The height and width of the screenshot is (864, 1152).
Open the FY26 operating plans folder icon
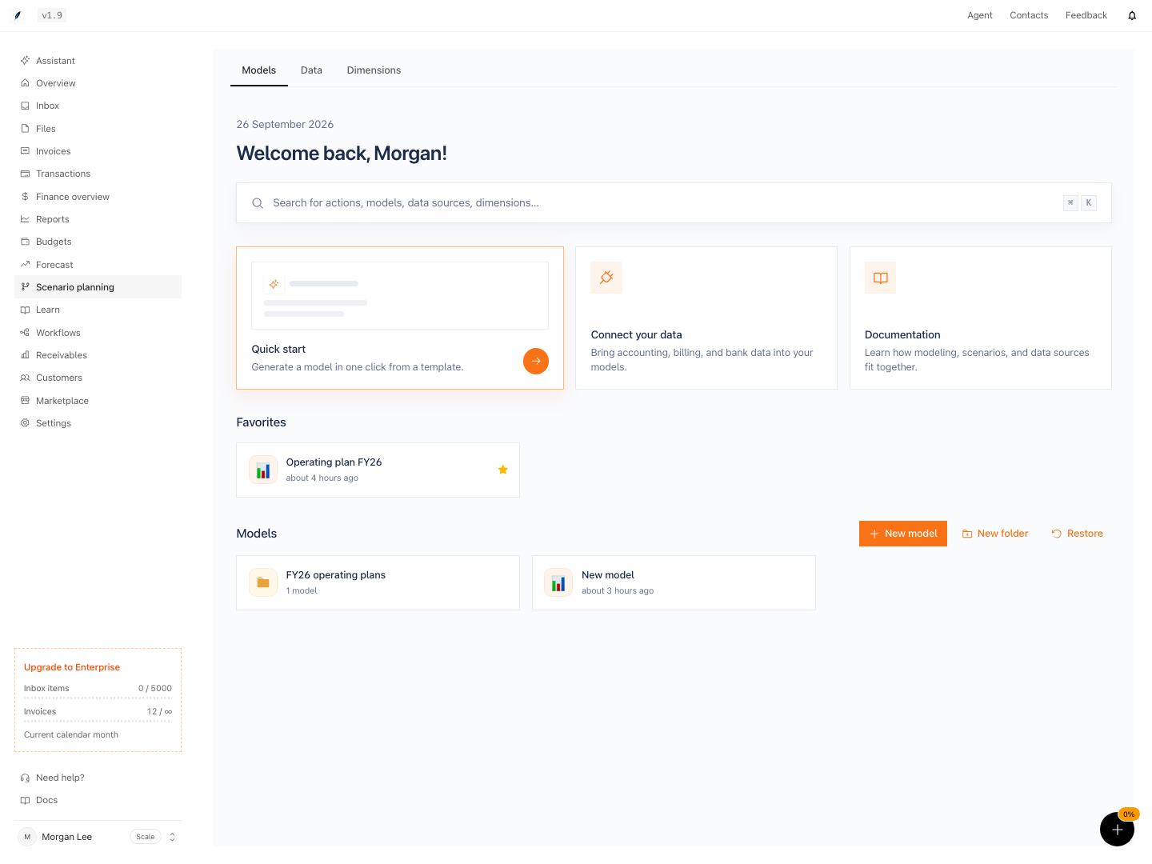click(x=263, y=582)
